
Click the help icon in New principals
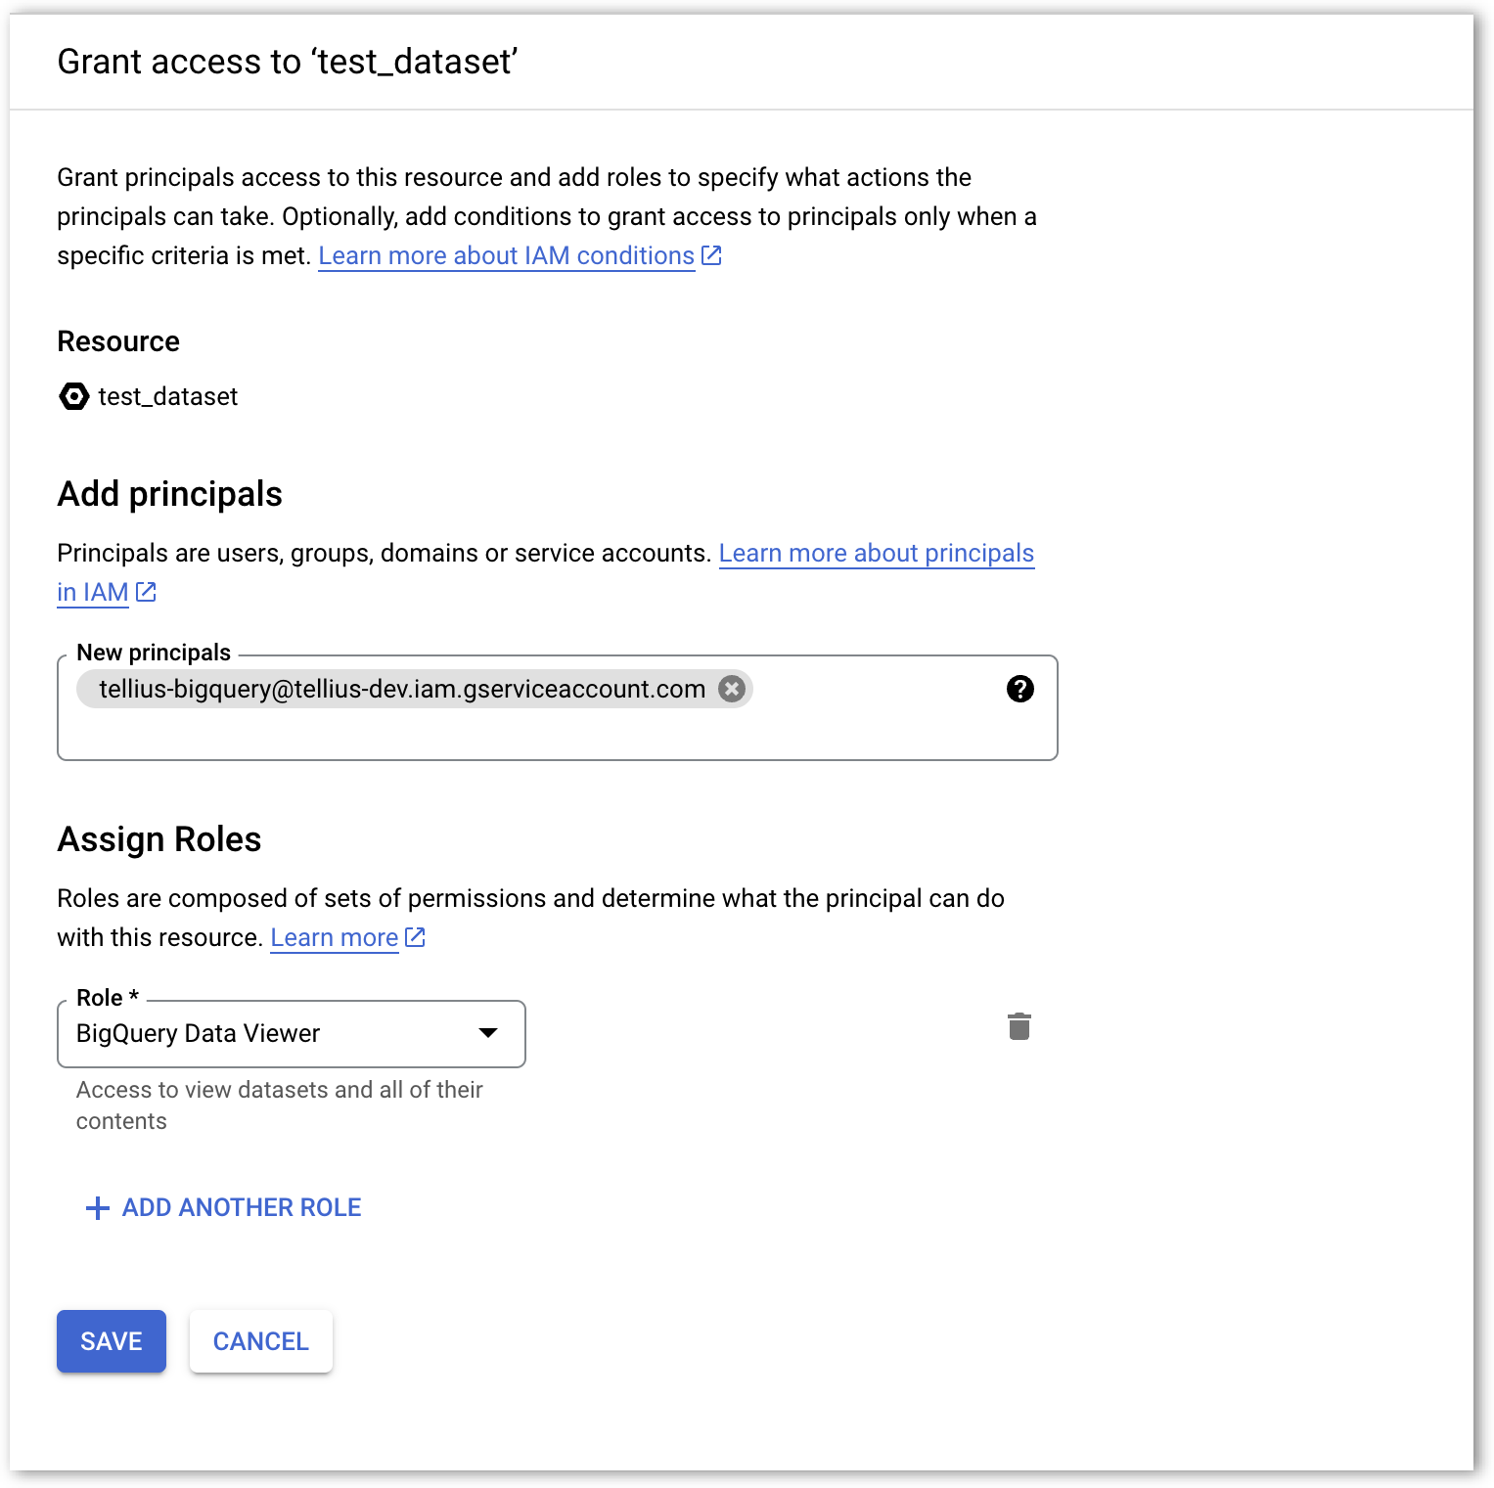pyautogui.click(x=1019, y=689)
